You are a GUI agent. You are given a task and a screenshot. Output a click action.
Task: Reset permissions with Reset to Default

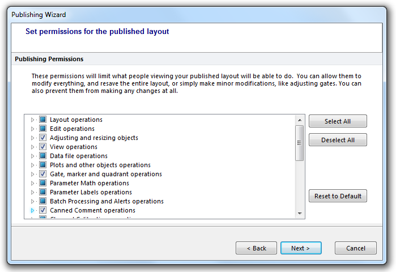click(x=338, y=196)
